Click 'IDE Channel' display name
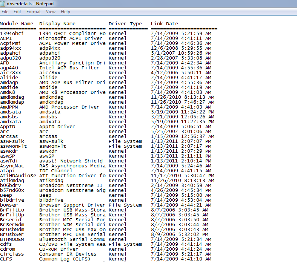Screen dimensions: 297x262 coord(55,171)
